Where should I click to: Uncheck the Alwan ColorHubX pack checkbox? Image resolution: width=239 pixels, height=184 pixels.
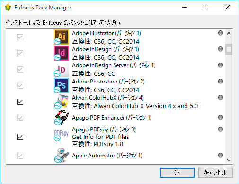20,102
